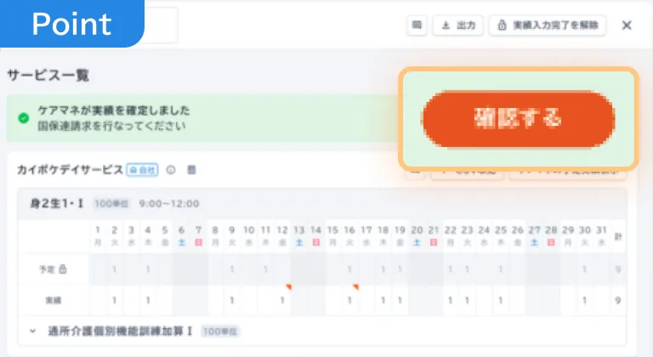Click the orange flag marker on day 12
This screenshot has width=653, height=357.
pyautogui.click(x=288, y=287)
